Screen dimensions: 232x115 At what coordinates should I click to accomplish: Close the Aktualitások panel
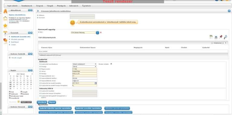31,10
